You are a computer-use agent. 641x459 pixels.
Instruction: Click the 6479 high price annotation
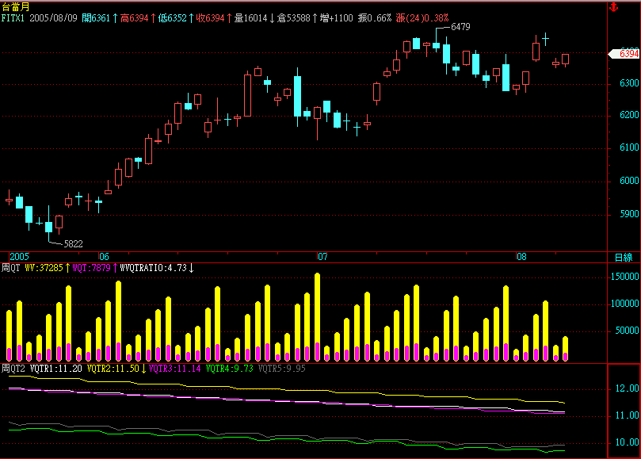(460, 27)
